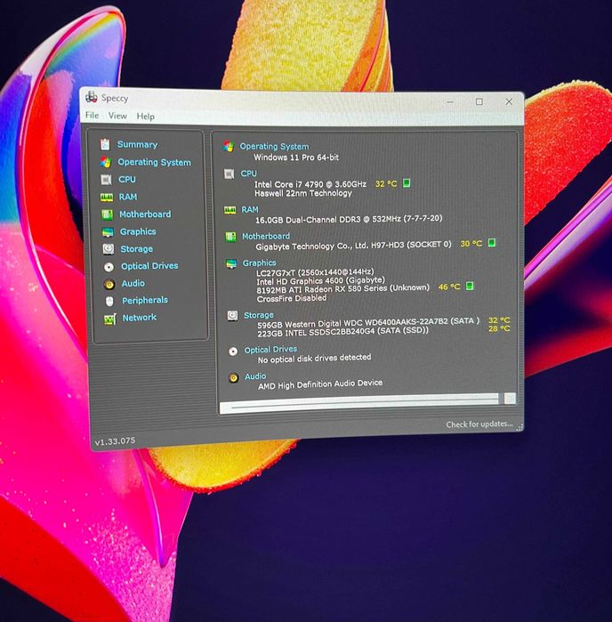The width and height of the screenshot is (612, 622).
Task: Click the Graphics monitor icon in the sidebar
Action: pos(108,232)
